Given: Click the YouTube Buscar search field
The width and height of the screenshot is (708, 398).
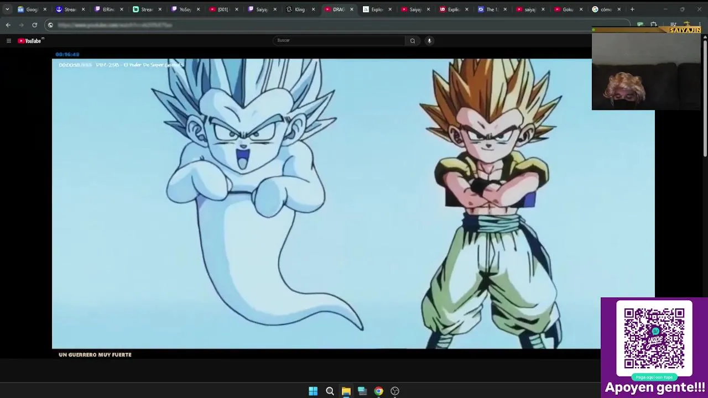Looking at the screenshot, I should point(339,40).
